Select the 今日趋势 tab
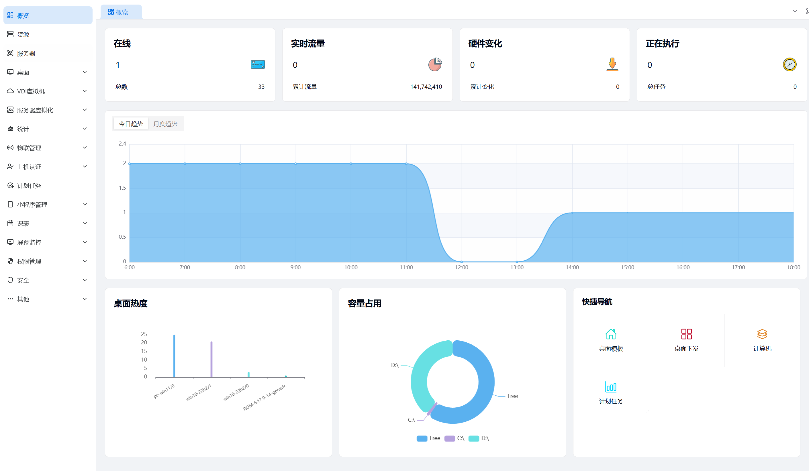The image size is (809, 471). coord(131,124)
